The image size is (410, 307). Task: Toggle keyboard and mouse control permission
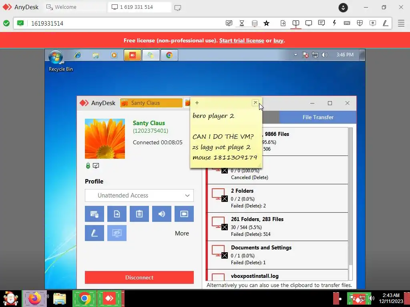(94, 214)
